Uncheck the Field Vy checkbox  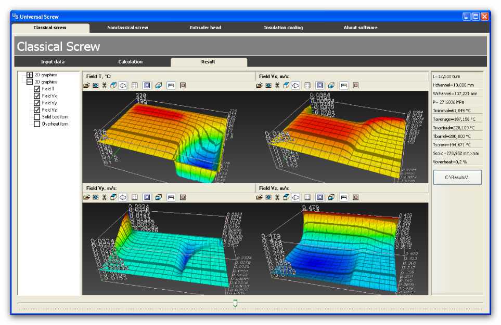(37, 103)
